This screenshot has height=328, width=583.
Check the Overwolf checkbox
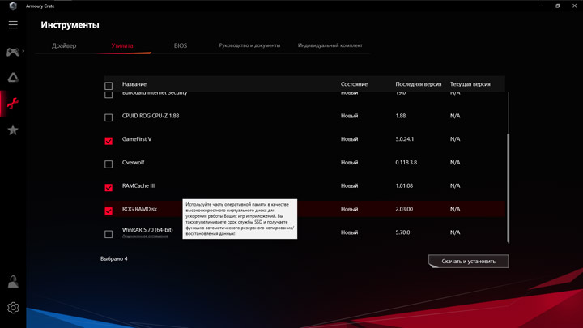(109, 164)
